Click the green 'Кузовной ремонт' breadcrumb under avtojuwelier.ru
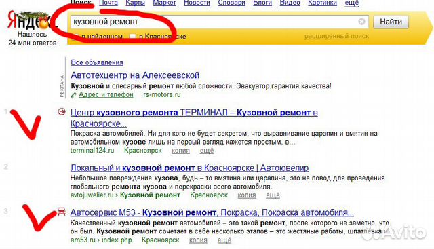The image size is (434, 249). (150, 195)
